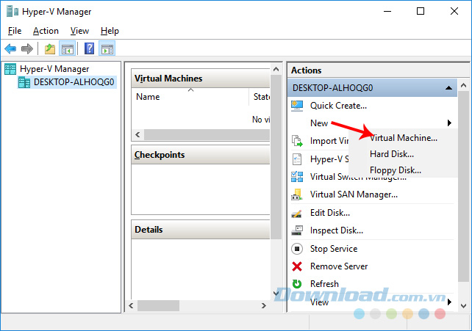Open the File menu
The width and height of the screenshot is (472, 331).
15,31
